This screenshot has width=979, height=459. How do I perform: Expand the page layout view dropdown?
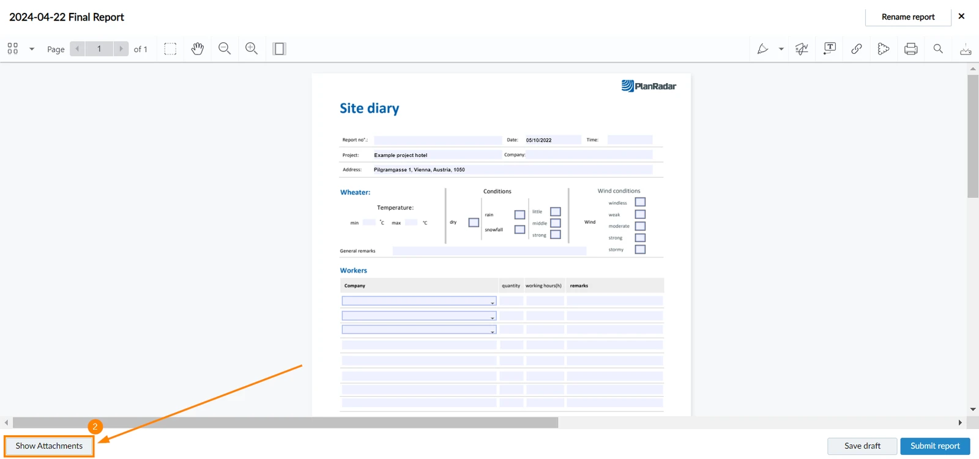pos(32,49)
